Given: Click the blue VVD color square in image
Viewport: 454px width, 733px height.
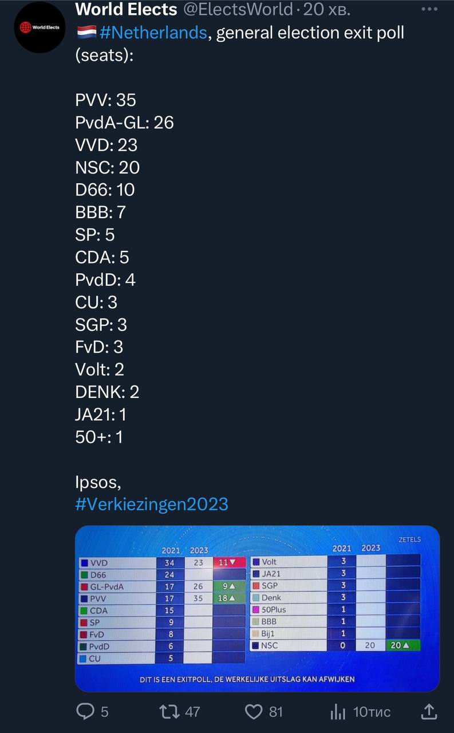Looking at the screenshot, I should pos(84,563).
